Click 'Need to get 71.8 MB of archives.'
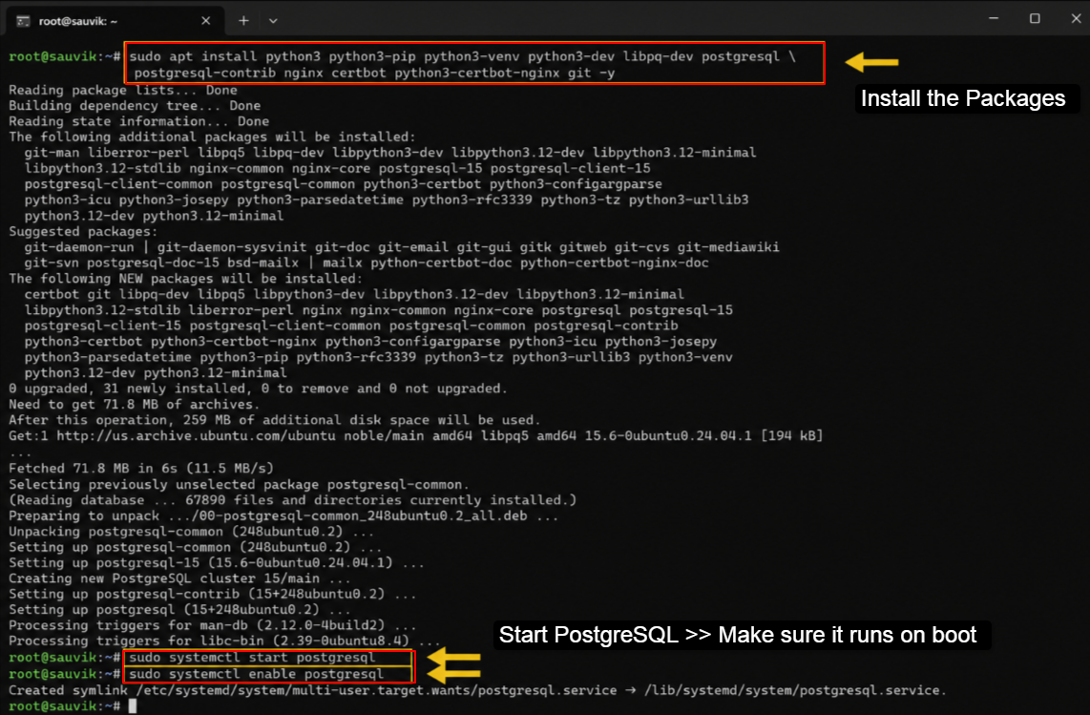Viewport: 1090px width, 715px height. click(135, 404)
